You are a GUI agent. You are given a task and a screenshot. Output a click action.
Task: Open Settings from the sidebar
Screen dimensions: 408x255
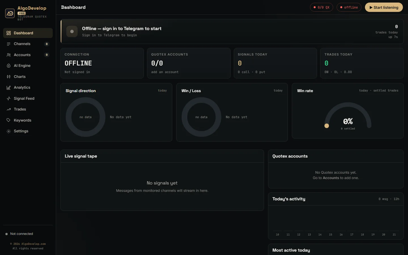28,131
